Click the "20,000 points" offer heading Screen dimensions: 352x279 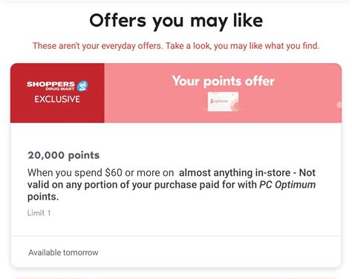pyautogui.click(x=64, y=155)
